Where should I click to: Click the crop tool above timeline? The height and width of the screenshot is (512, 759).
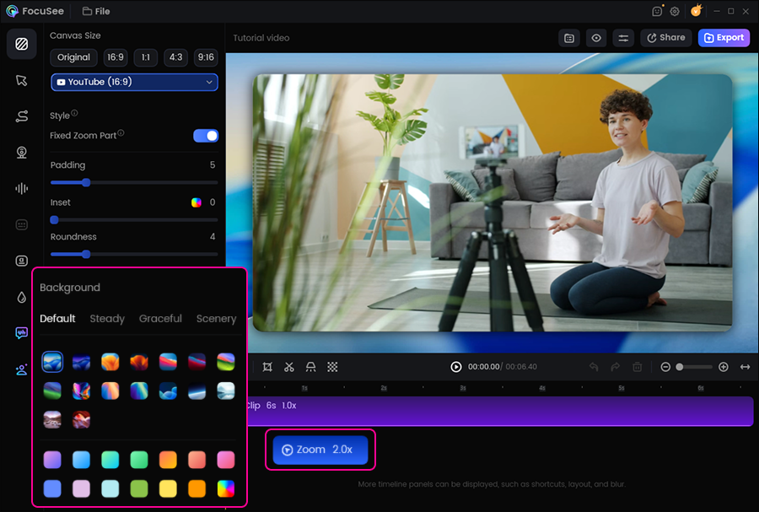[267, 367]
